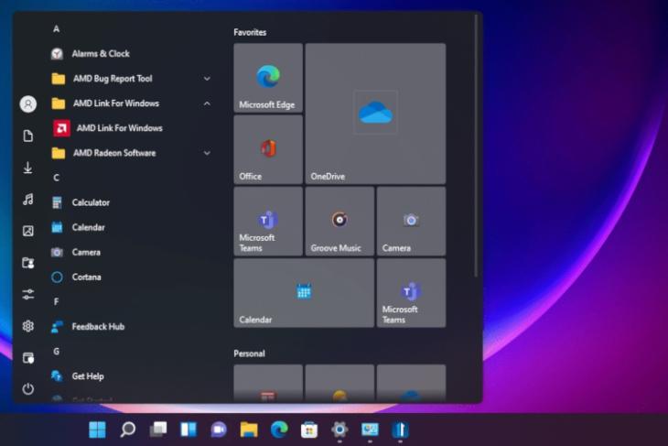This screenshot has height=446, width=668.
Task: Click the letter F section header
Action: click(x=56, y=302)
